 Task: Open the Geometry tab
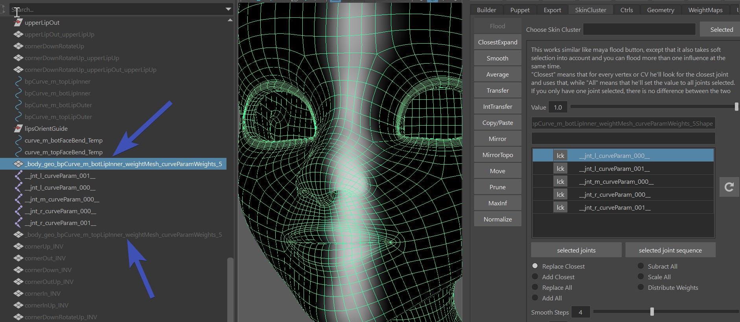[661, 10]
